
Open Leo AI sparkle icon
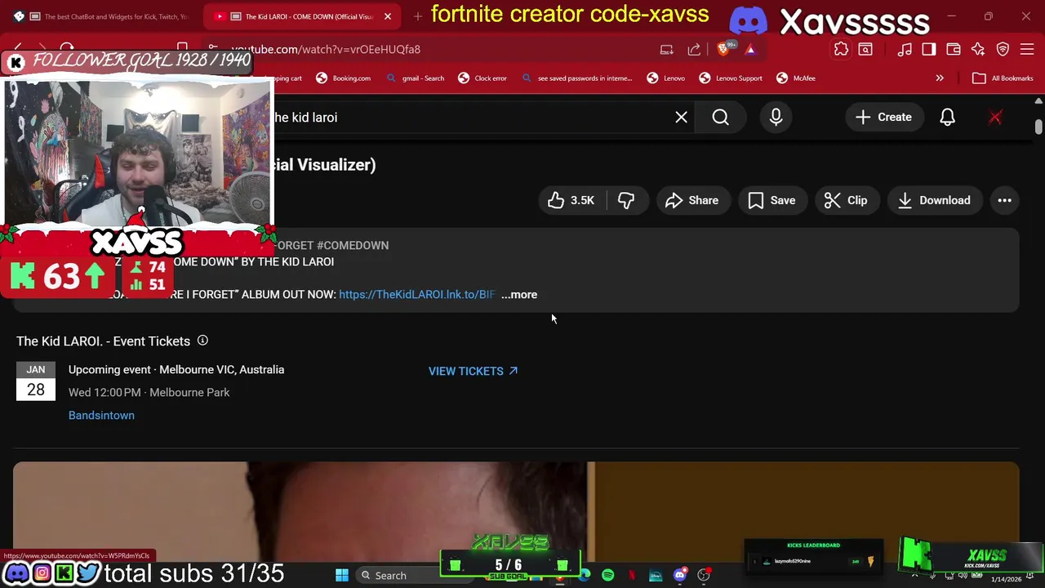(978, 49)
